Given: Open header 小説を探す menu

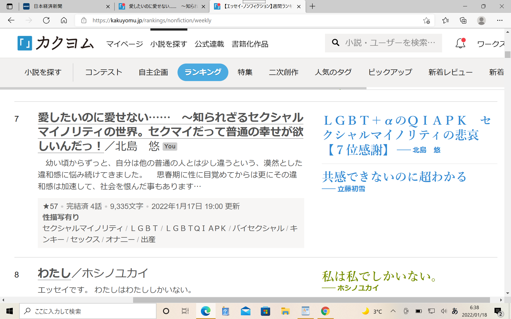Looking at the screenshot, I should tap(169, 44).
